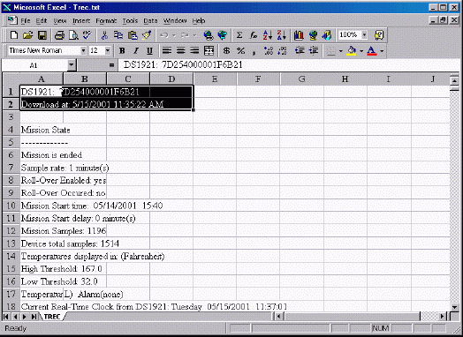Image resolution: width=463 pixels, height=337 pixels.
Task: Select the Format Painter brush icon
Action: click(147, 35)
